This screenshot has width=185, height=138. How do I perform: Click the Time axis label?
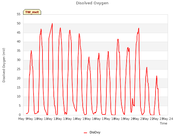(x=164, y=123)
